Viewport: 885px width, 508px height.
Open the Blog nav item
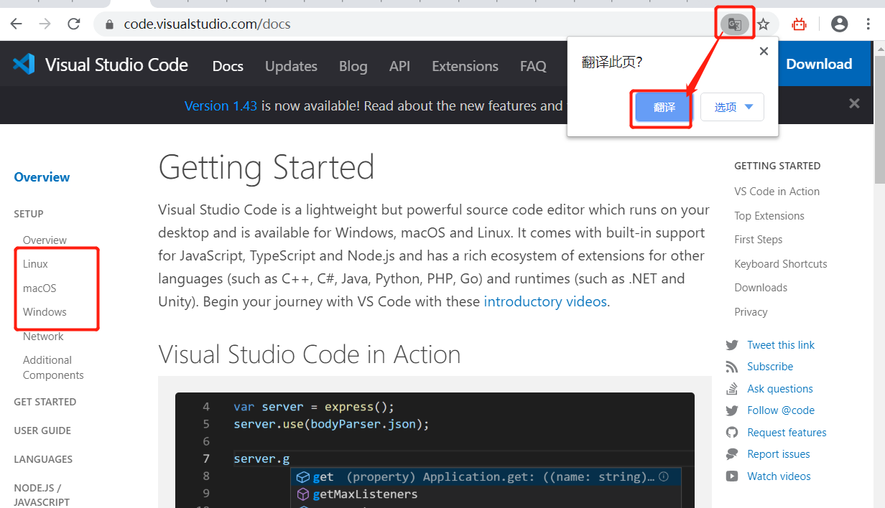point(353,66)
